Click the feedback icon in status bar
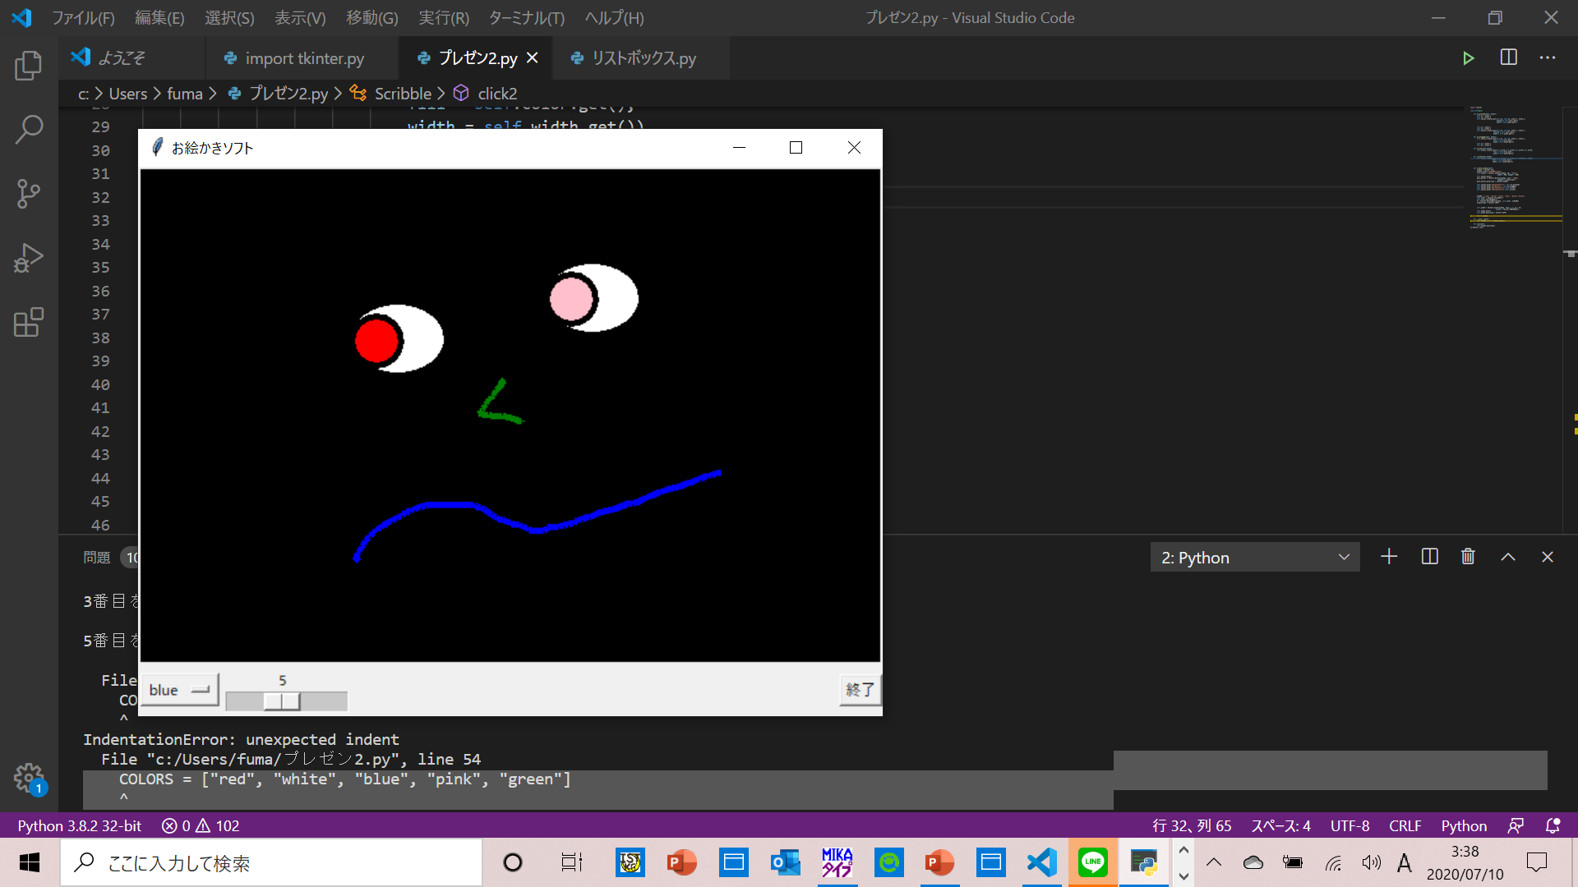Screen dimensions: 1578x887 (1516, 825)
